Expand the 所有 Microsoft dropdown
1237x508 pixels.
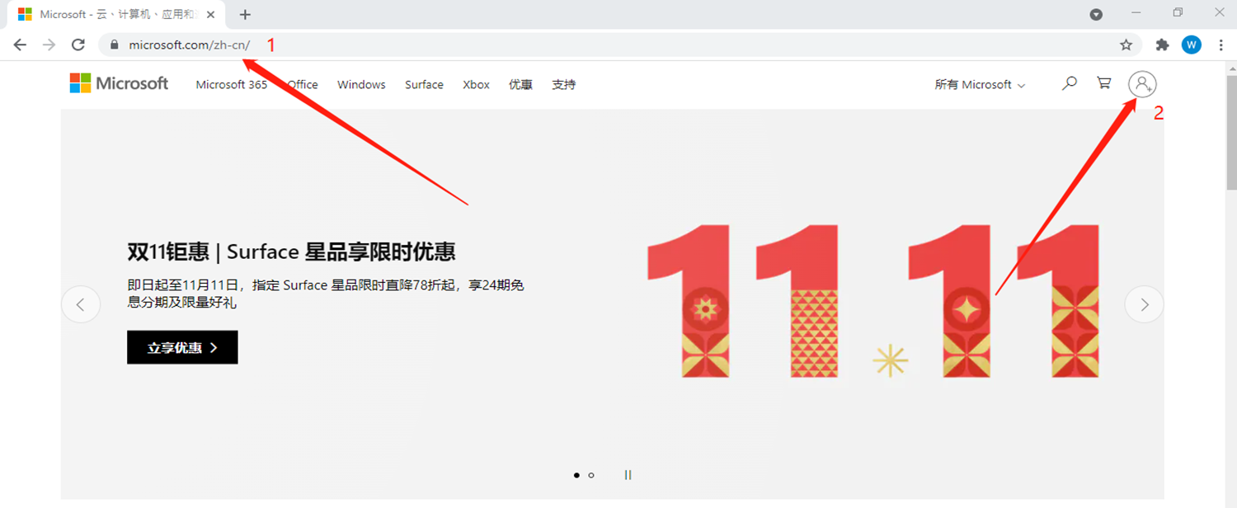(980, 85)
